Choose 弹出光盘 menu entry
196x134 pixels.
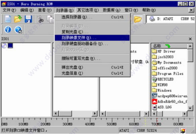92,67
